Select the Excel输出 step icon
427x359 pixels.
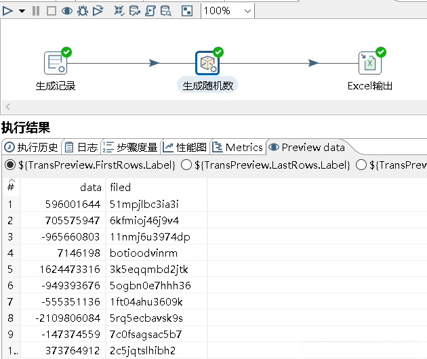tap(370, 63)
